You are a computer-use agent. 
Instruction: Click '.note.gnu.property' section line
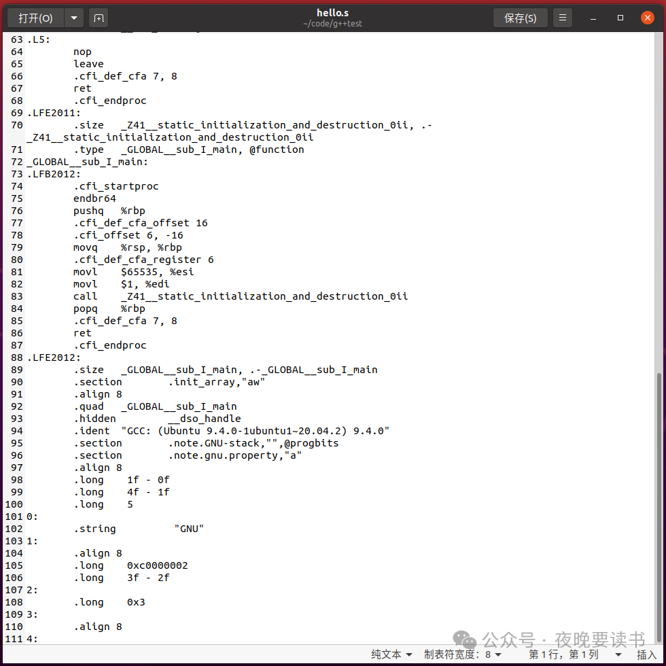188,455
